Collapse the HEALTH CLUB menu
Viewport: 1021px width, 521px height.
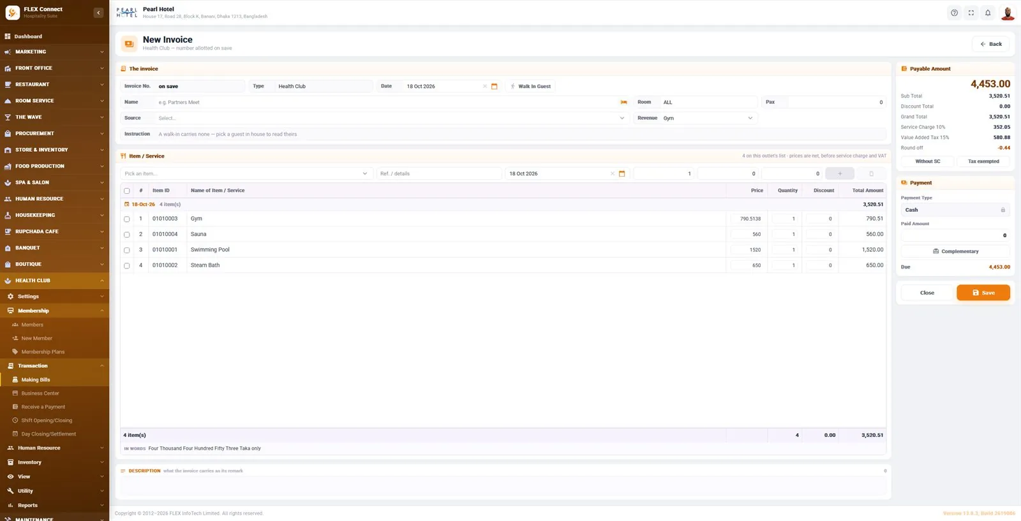(x=54, y=281)
